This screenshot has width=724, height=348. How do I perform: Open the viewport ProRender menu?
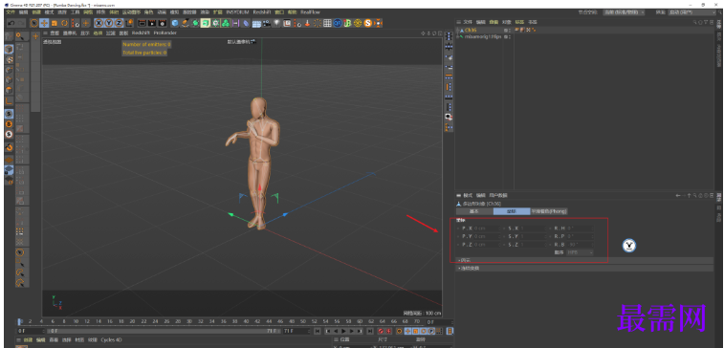(x=165, y=33)
